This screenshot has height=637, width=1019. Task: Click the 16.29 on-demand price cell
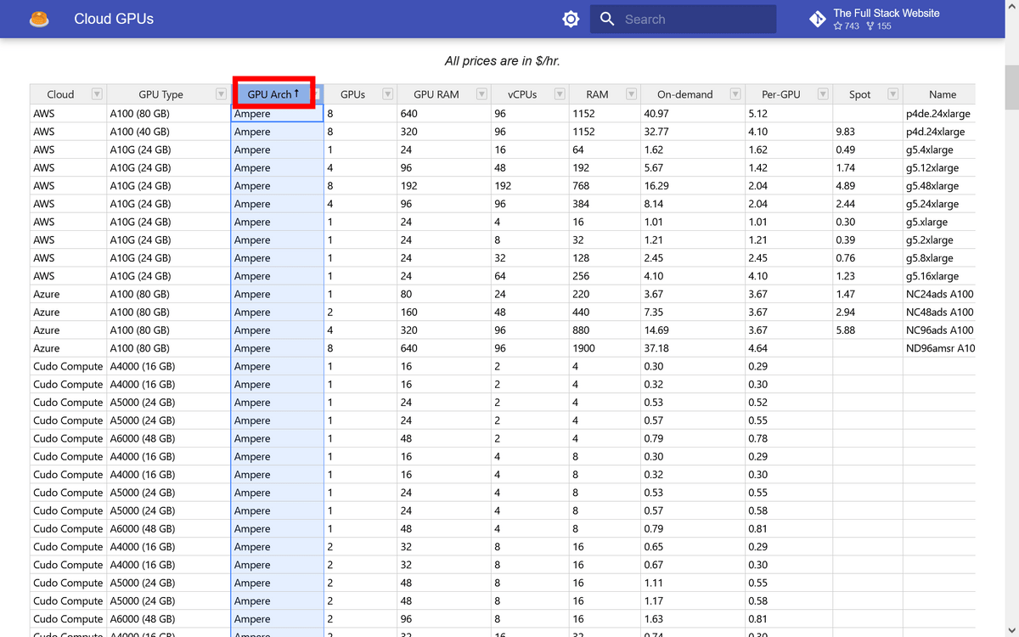tap(692, 186)
